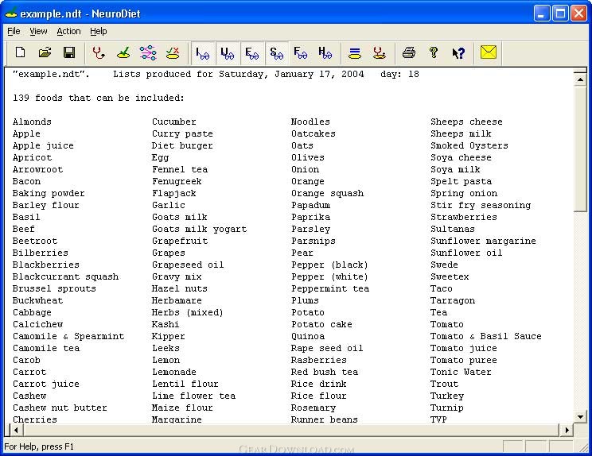Toggle the F glasses view button

(301, 52)
